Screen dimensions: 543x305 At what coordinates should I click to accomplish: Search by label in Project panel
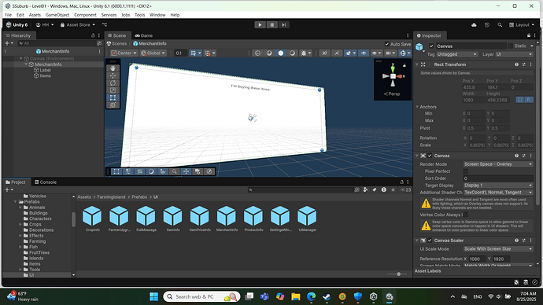[x=375, y=189]
